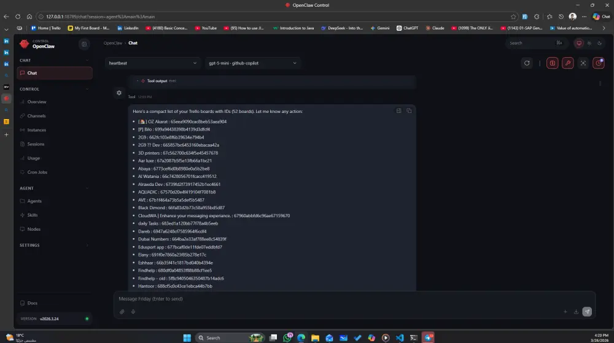Toggle the brain thinking icon button
Viewport: 614px width, 343px height.
point(552,63)
